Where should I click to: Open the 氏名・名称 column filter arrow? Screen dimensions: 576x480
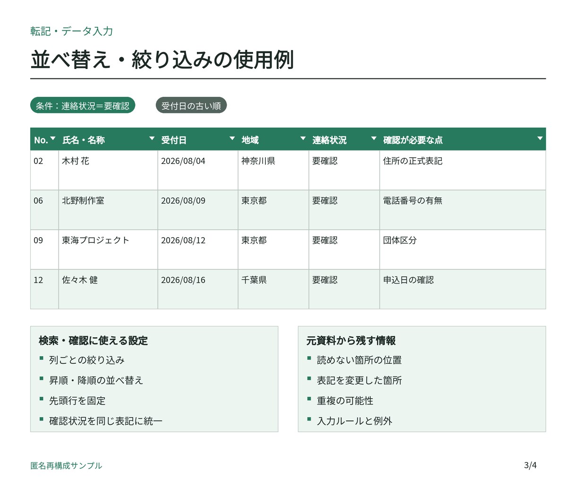tap(152, 138)
